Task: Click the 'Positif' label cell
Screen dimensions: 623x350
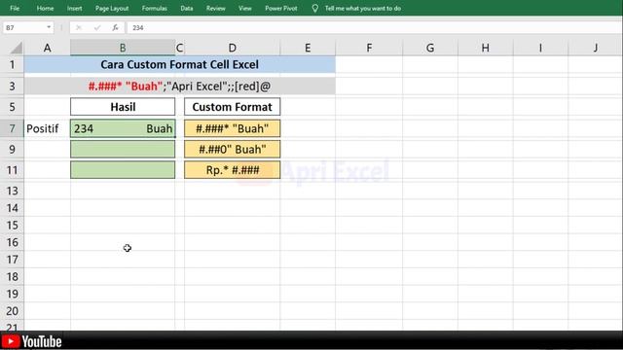Action: [48, 128]
